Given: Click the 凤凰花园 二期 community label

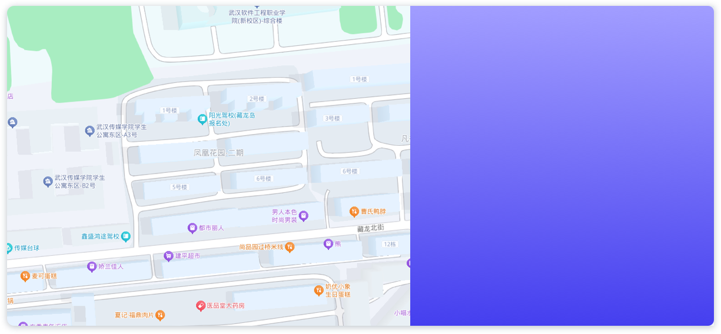Looking at the screenshot, I should coord(218,153).
